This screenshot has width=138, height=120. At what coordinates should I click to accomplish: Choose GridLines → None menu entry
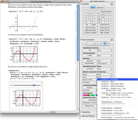[x=108, y=82]
